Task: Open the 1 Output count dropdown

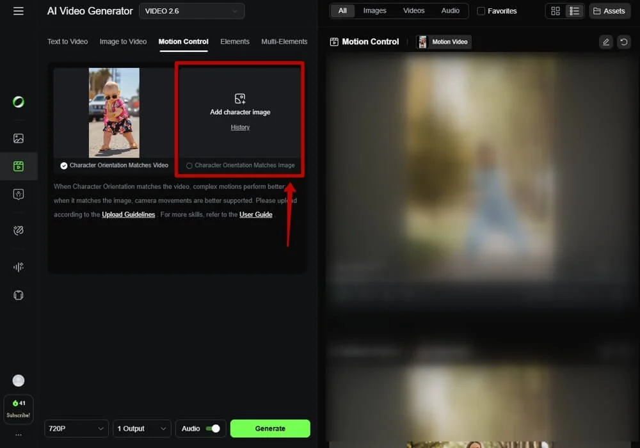Action: click(x=142, y=428)
